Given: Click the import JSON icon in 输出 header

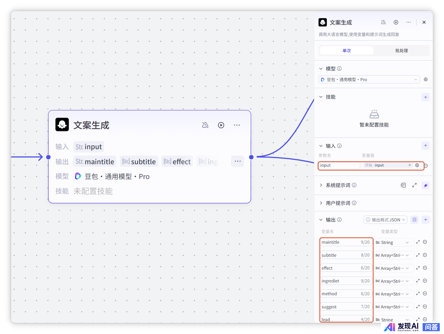Looking at the screenshot, I should click(x=415, y=220).
